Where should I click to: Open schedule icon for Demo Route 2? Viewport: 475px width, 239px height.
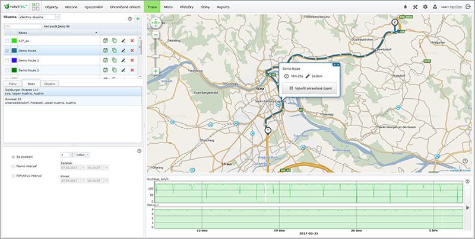(105, 71)
